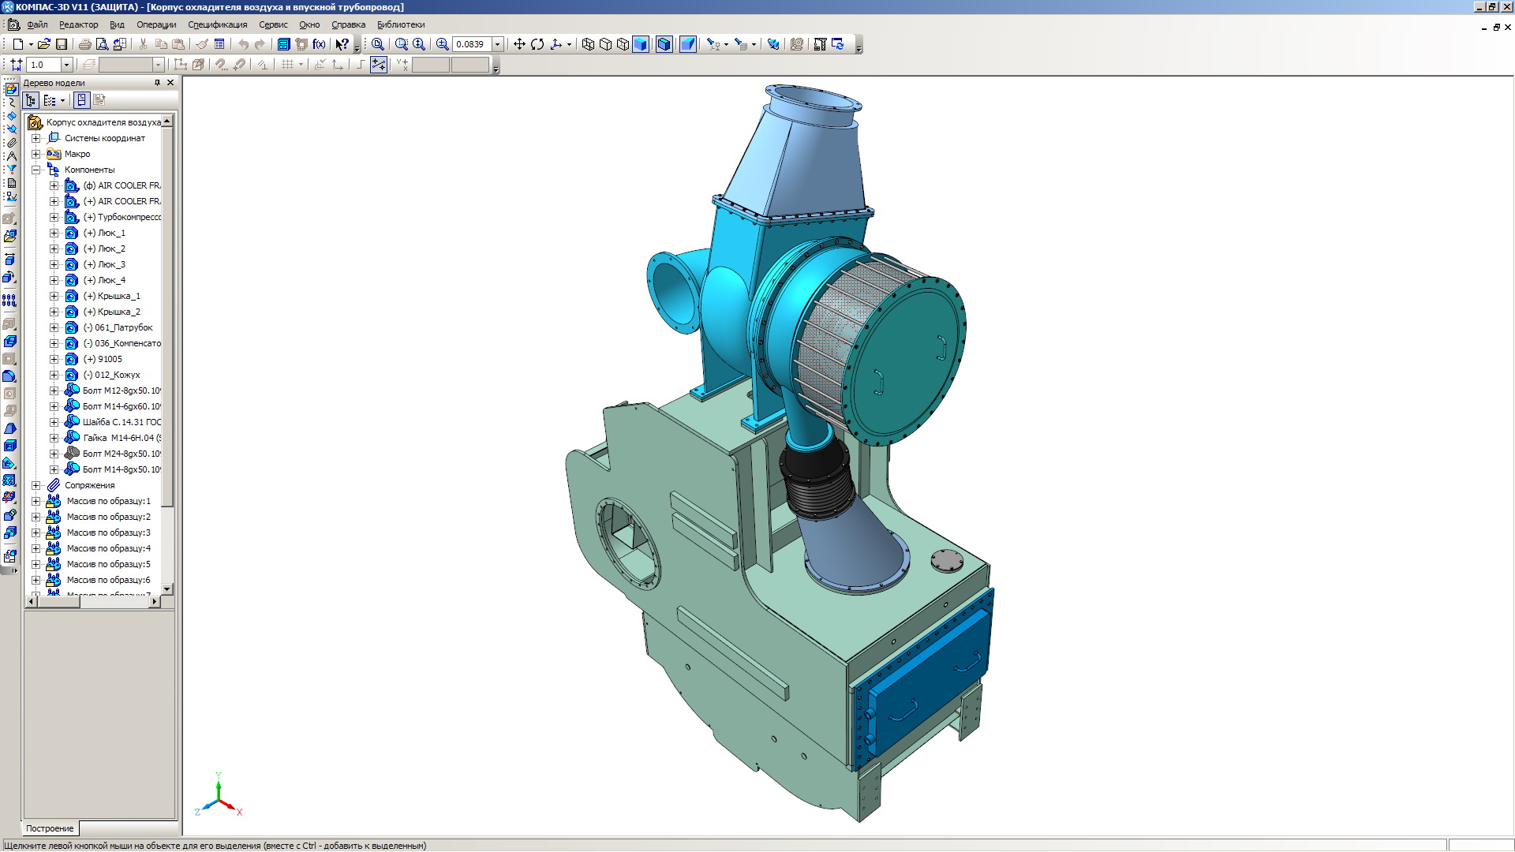This screenshot has width=1515, height=852.
Task: Select wireframe display mode icon
Action: coord(588,44)
